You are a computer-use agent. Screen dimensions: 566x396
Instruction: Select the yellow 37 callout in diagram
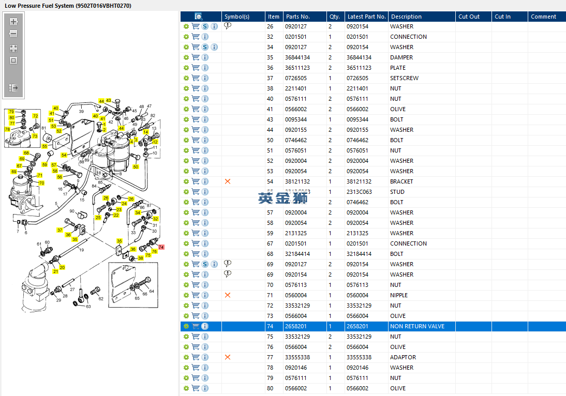tap(60, 230)
